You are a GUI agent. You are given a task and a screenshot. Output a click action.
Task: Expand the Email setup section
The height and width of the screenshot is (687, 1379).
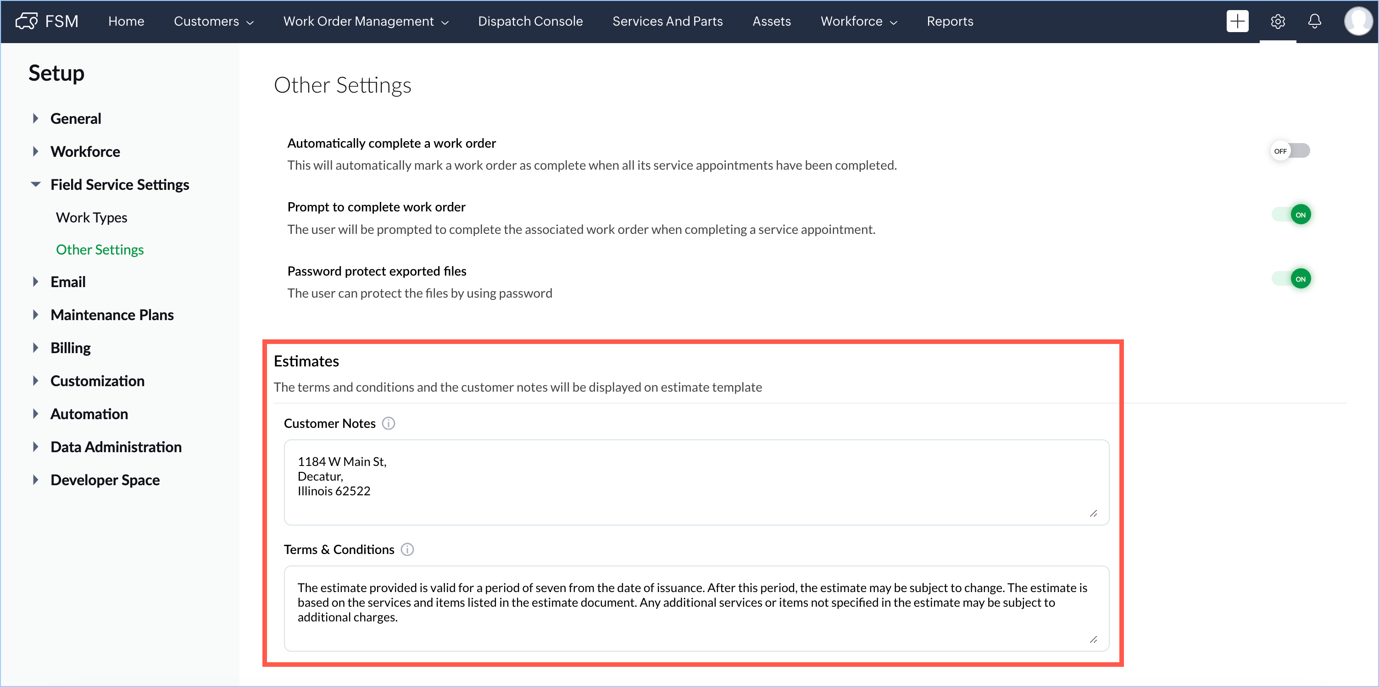[x=35, y=282]
